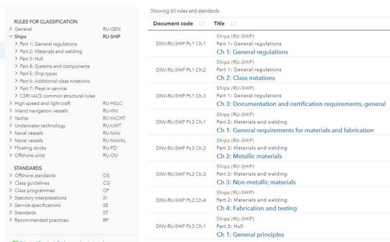Expand Part 2: Materials and welding node
Image resolution: width=390 pixels, height=242 pixels.
[x=16, y=51]
